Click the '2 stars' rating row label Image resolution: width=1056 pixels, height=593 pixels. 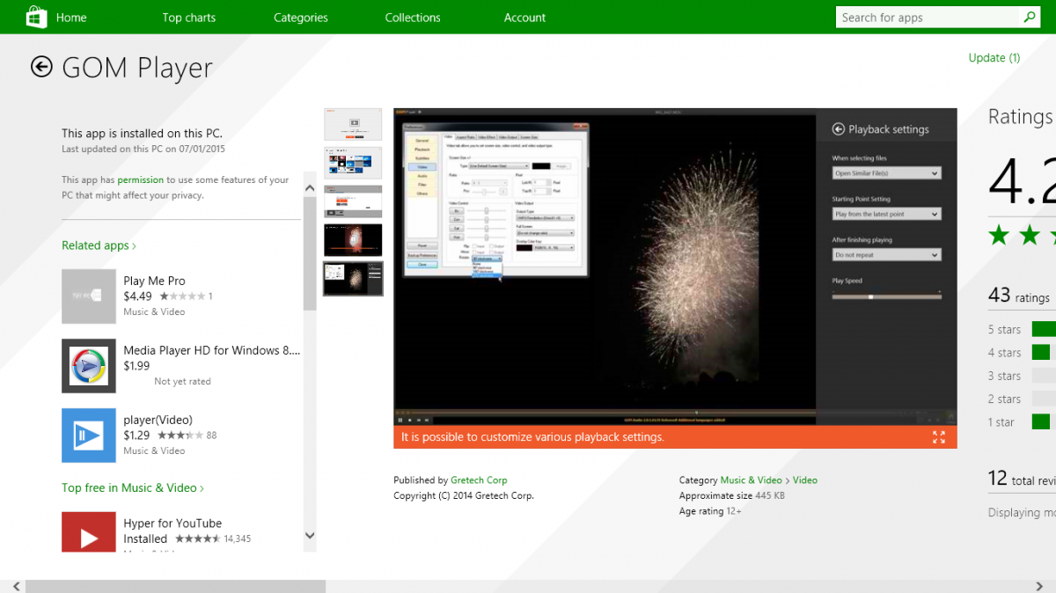[1004, 399]
